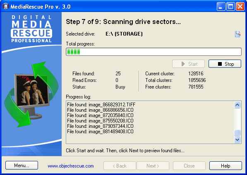
Task: Click the Total progress bar
Action: click(153, 52)
